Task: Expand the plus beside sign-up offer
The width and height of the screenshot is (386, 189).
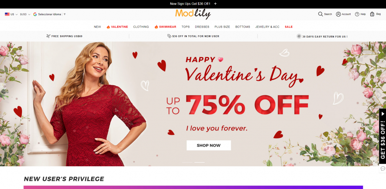Action: (215, 4)
